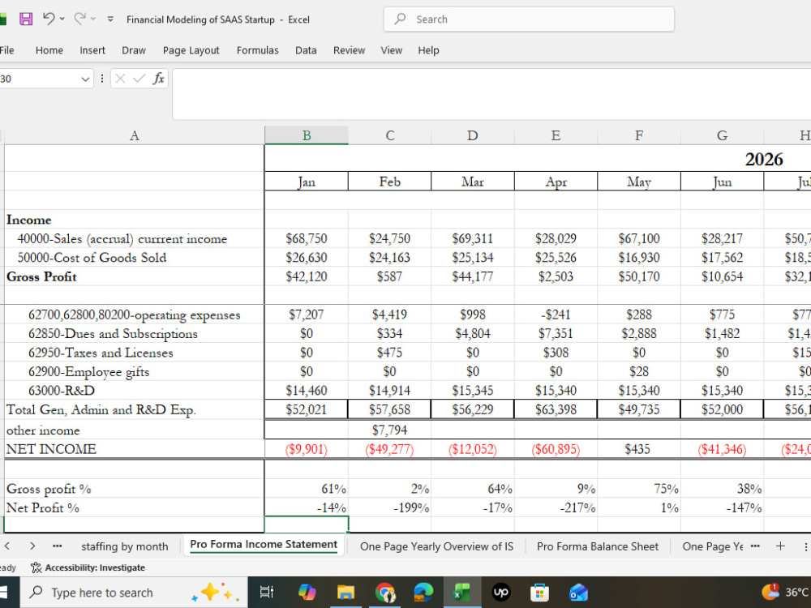
Task: Select May gross profit 75% cell
Action: (639, 489)
